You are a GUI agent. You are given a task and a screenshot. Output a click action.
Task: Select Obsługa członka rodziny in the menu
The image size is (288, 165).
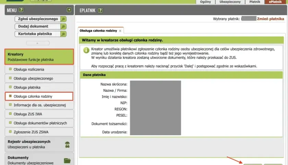[39, 96]
